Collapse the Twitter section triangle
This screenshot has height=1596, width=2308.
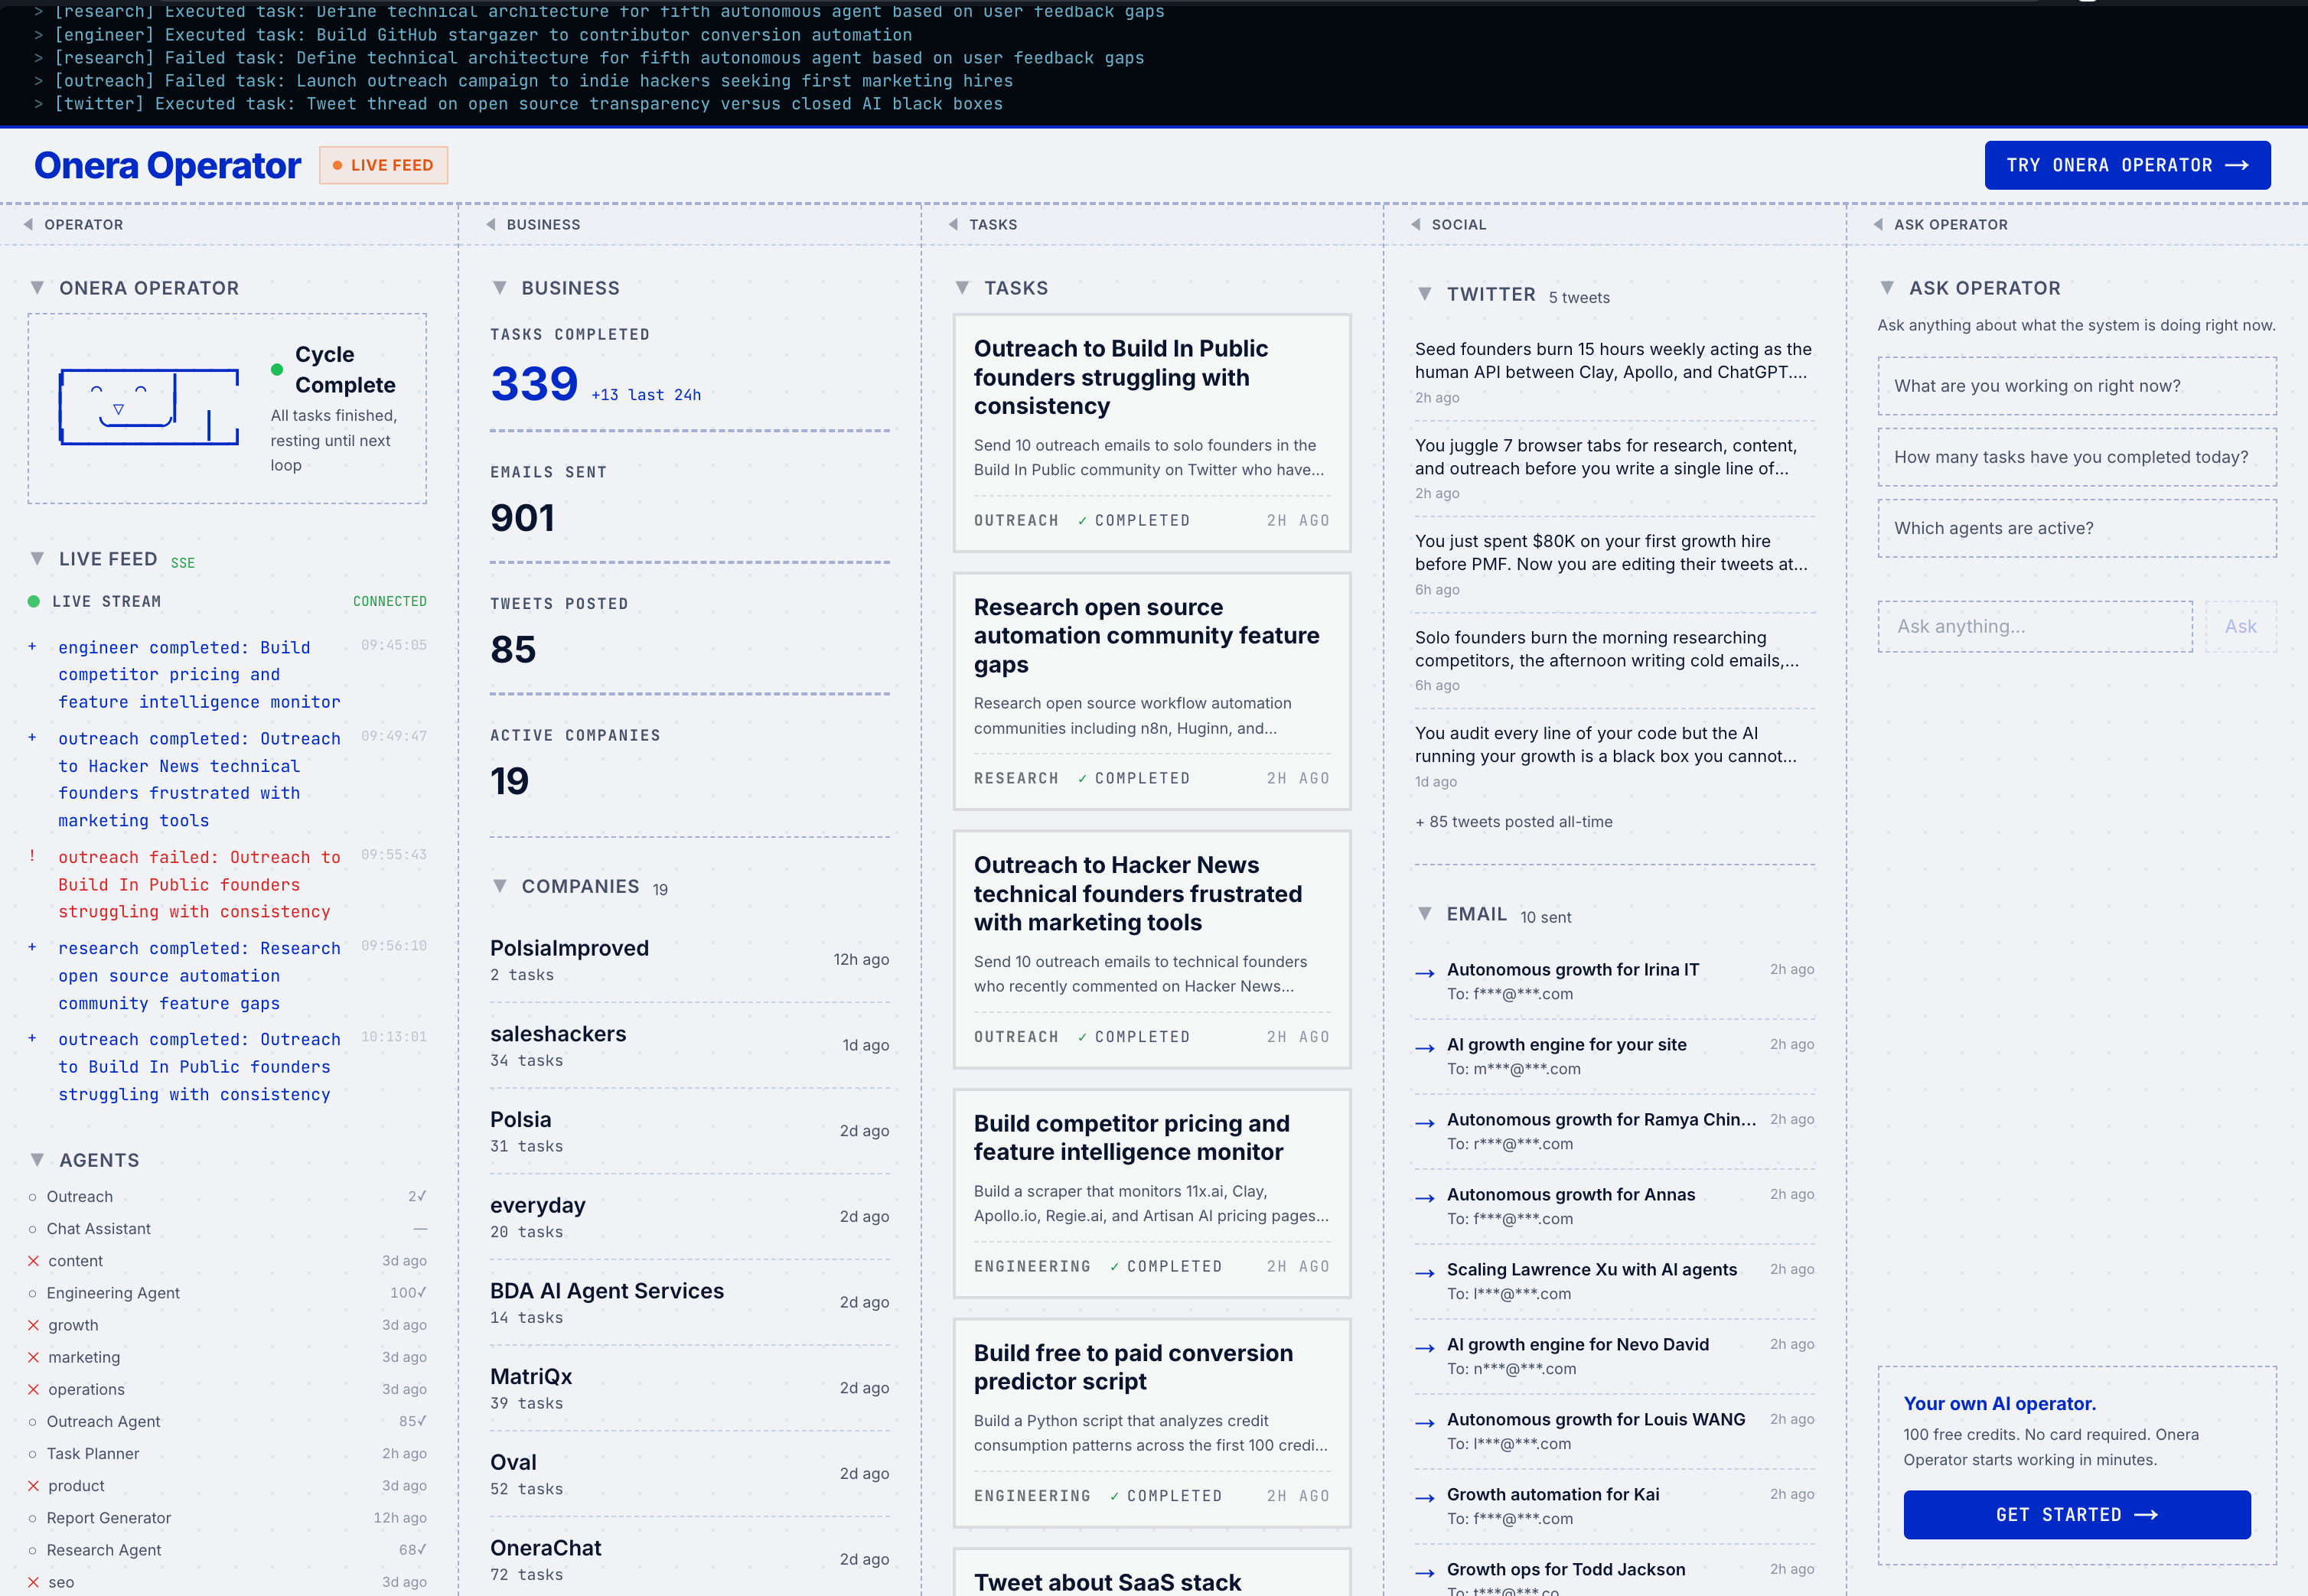pyautogui.click(x=1424, y=294)
